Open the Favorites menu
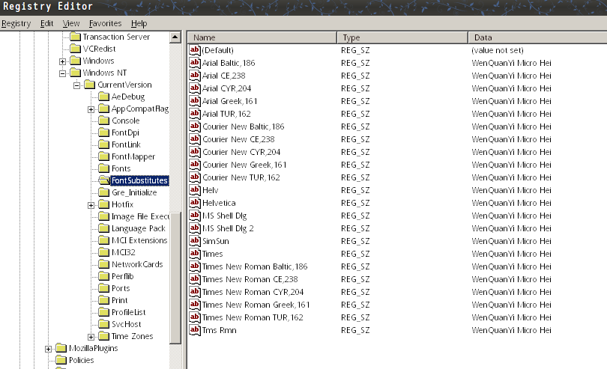The height and width of the screenshot is (369, 607). point(106,24)
